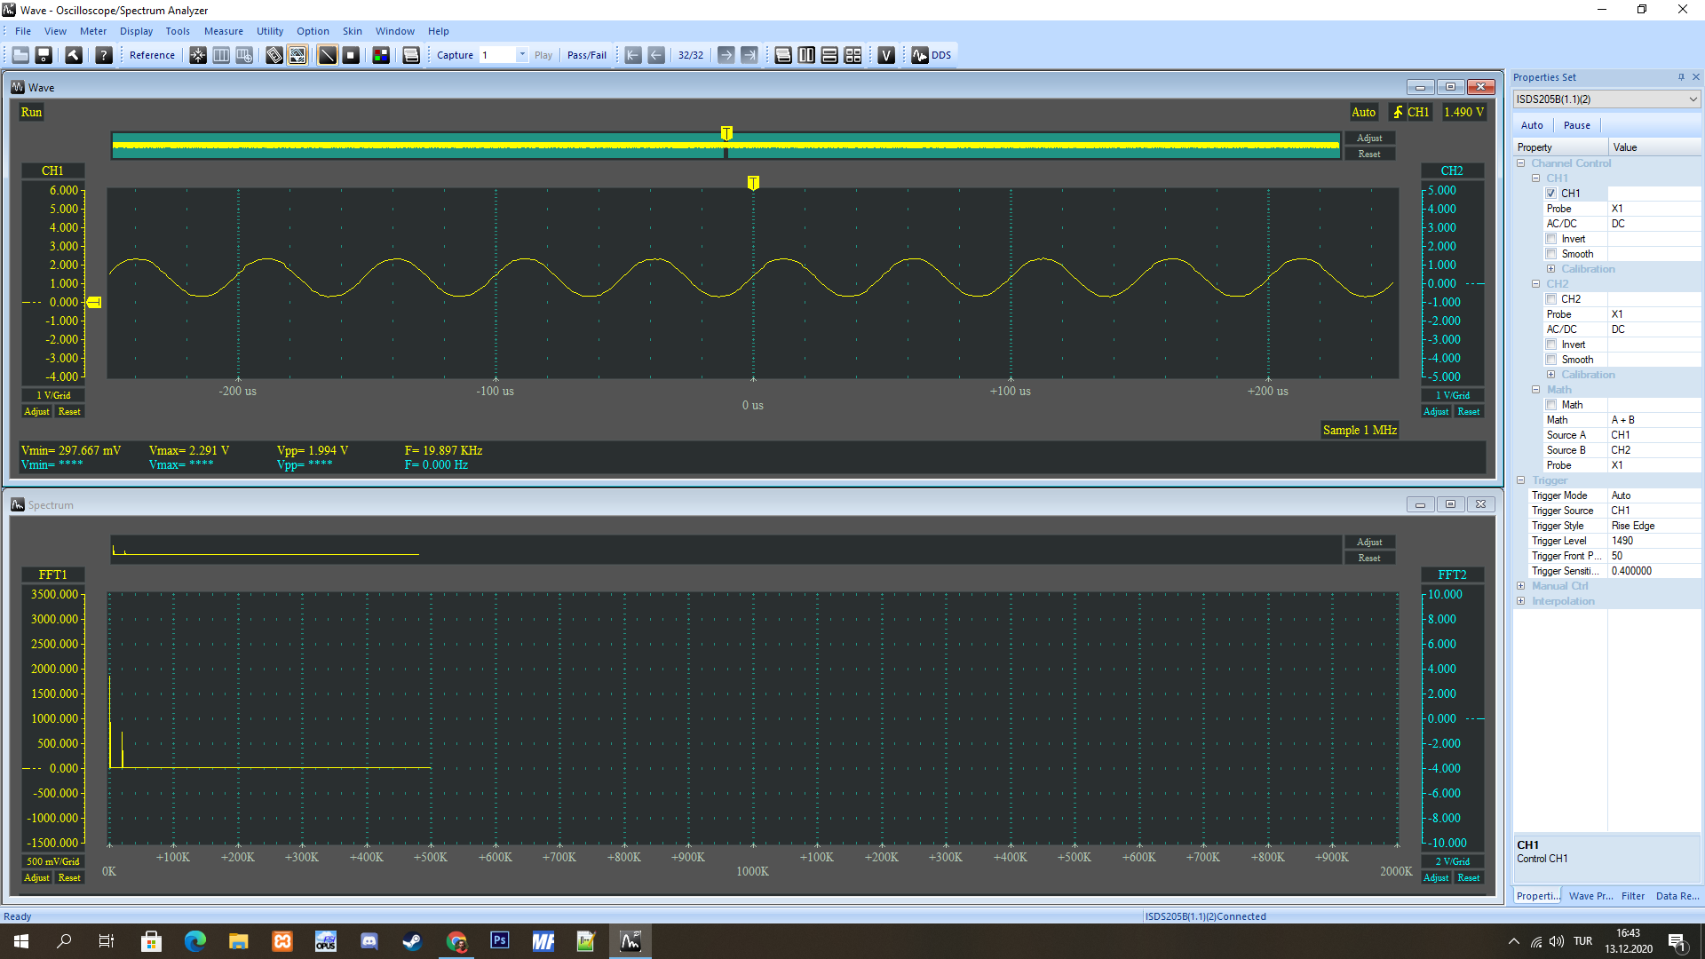Click the save floppy disk toolbar icon
Screen dimensions: 1705x959
[44, 55]
